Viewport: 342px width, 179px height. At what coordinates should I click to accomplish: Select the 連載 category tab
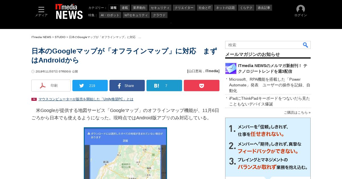tap(125, 8)
